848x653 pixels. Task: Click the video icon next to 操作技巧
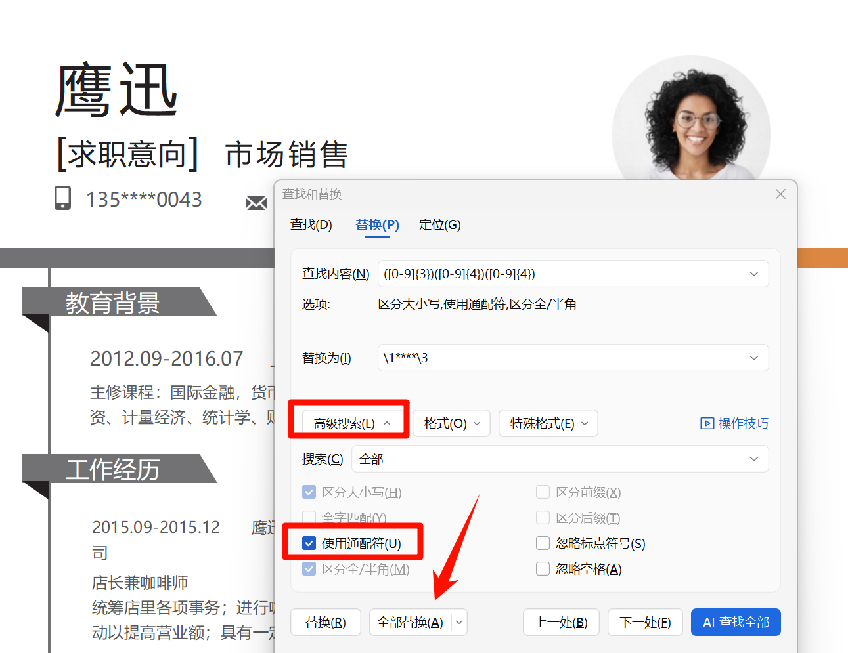coord(707,423)
